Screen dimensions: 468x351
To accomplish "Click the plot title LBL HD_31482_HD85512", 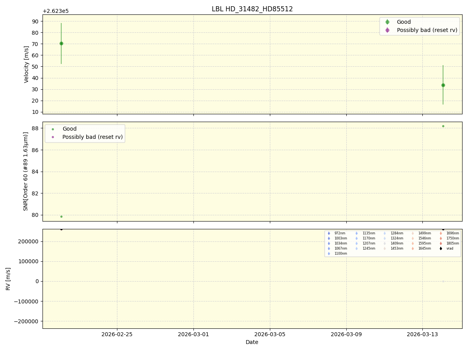I will pos(252,9).
